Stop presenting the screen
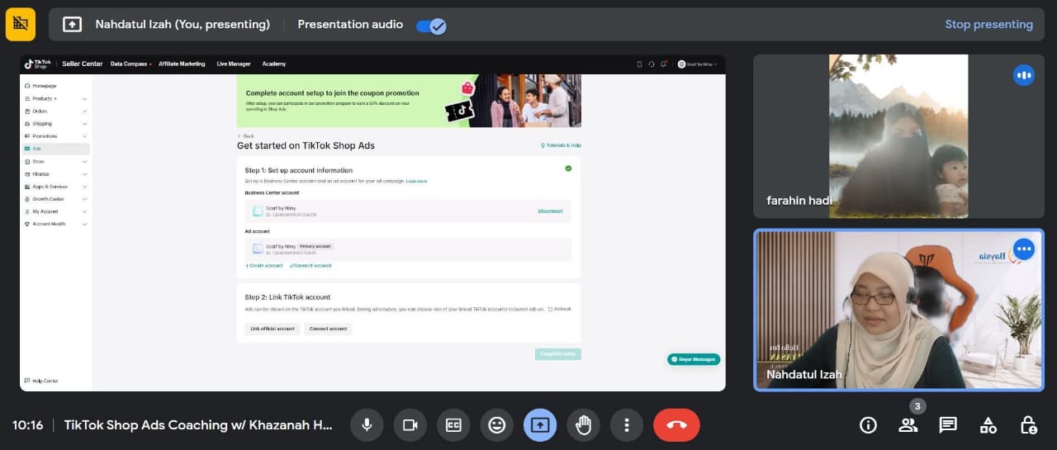The height and width of the screenshot is (450, 1057). coord(988,24)
